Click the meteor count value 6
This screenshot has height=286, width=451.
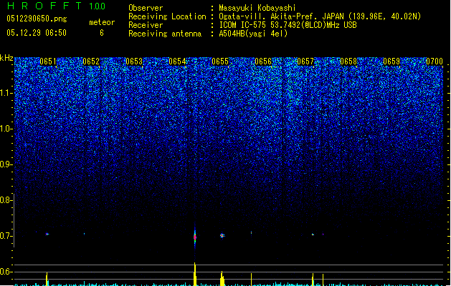[x=102, y=33]
